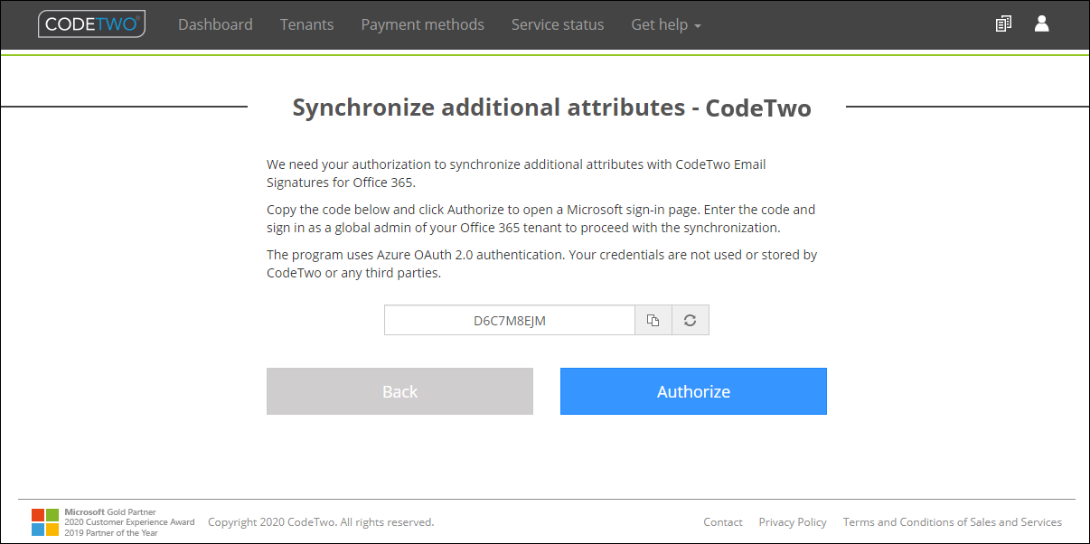Click the Back button
Screen dimensions: 1090x544
point(399,391)
